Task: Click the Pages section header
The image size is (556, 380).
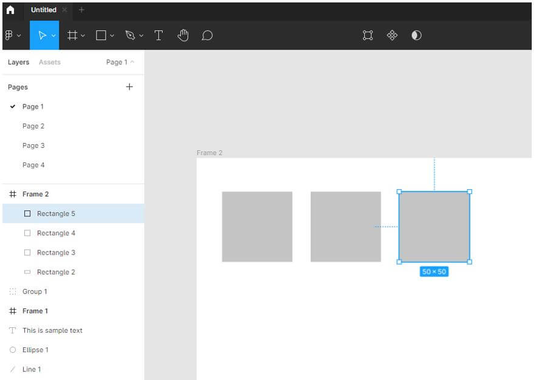Action: point(18,87)
